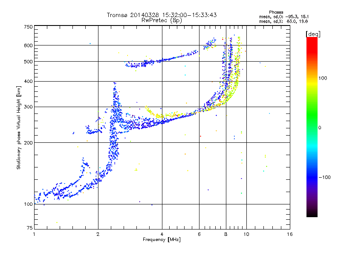Click the x-axis tick label '4'
341x255 pixels.
(162, 234)
